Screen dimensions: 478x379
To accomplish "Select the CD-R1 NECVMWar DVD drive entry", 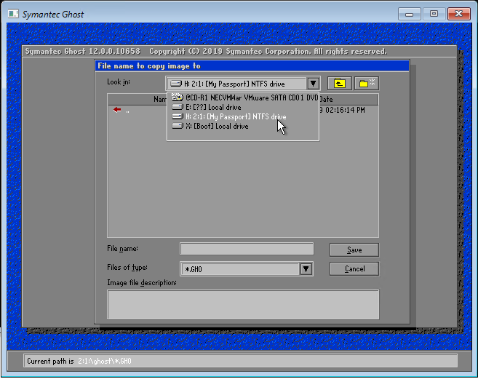I will click(243, 97).
